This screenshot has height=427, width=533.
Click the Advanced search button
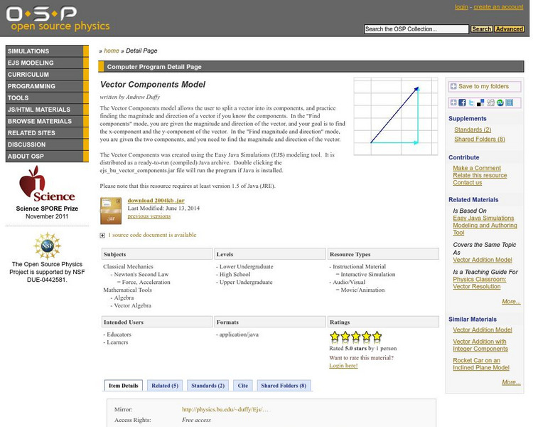coord(510,29)
